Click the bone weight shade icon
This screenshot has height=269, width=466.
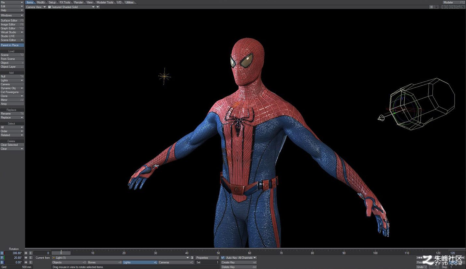pos(436,7)
